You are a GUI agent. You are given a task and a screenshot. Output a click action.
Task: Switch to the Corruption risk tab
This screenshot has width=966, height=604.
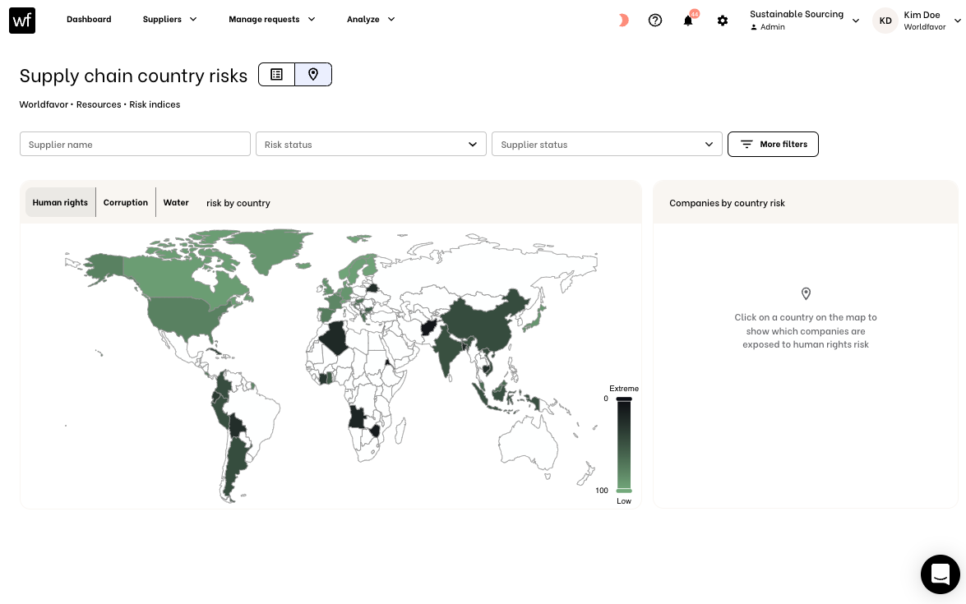click(125, 202)
